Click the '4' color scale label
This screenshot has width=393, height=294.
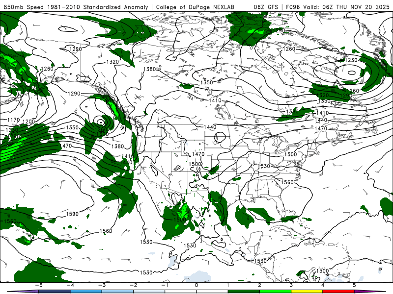coord(323,285)
